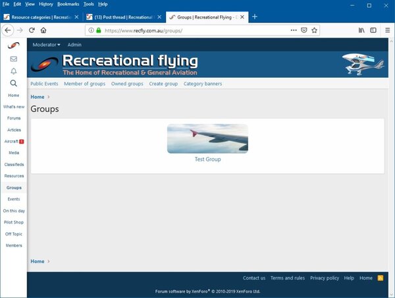Viewport: 395px width, 298px height.
Task: Click the RSS feed icon in footer
Action: (380, 278)
